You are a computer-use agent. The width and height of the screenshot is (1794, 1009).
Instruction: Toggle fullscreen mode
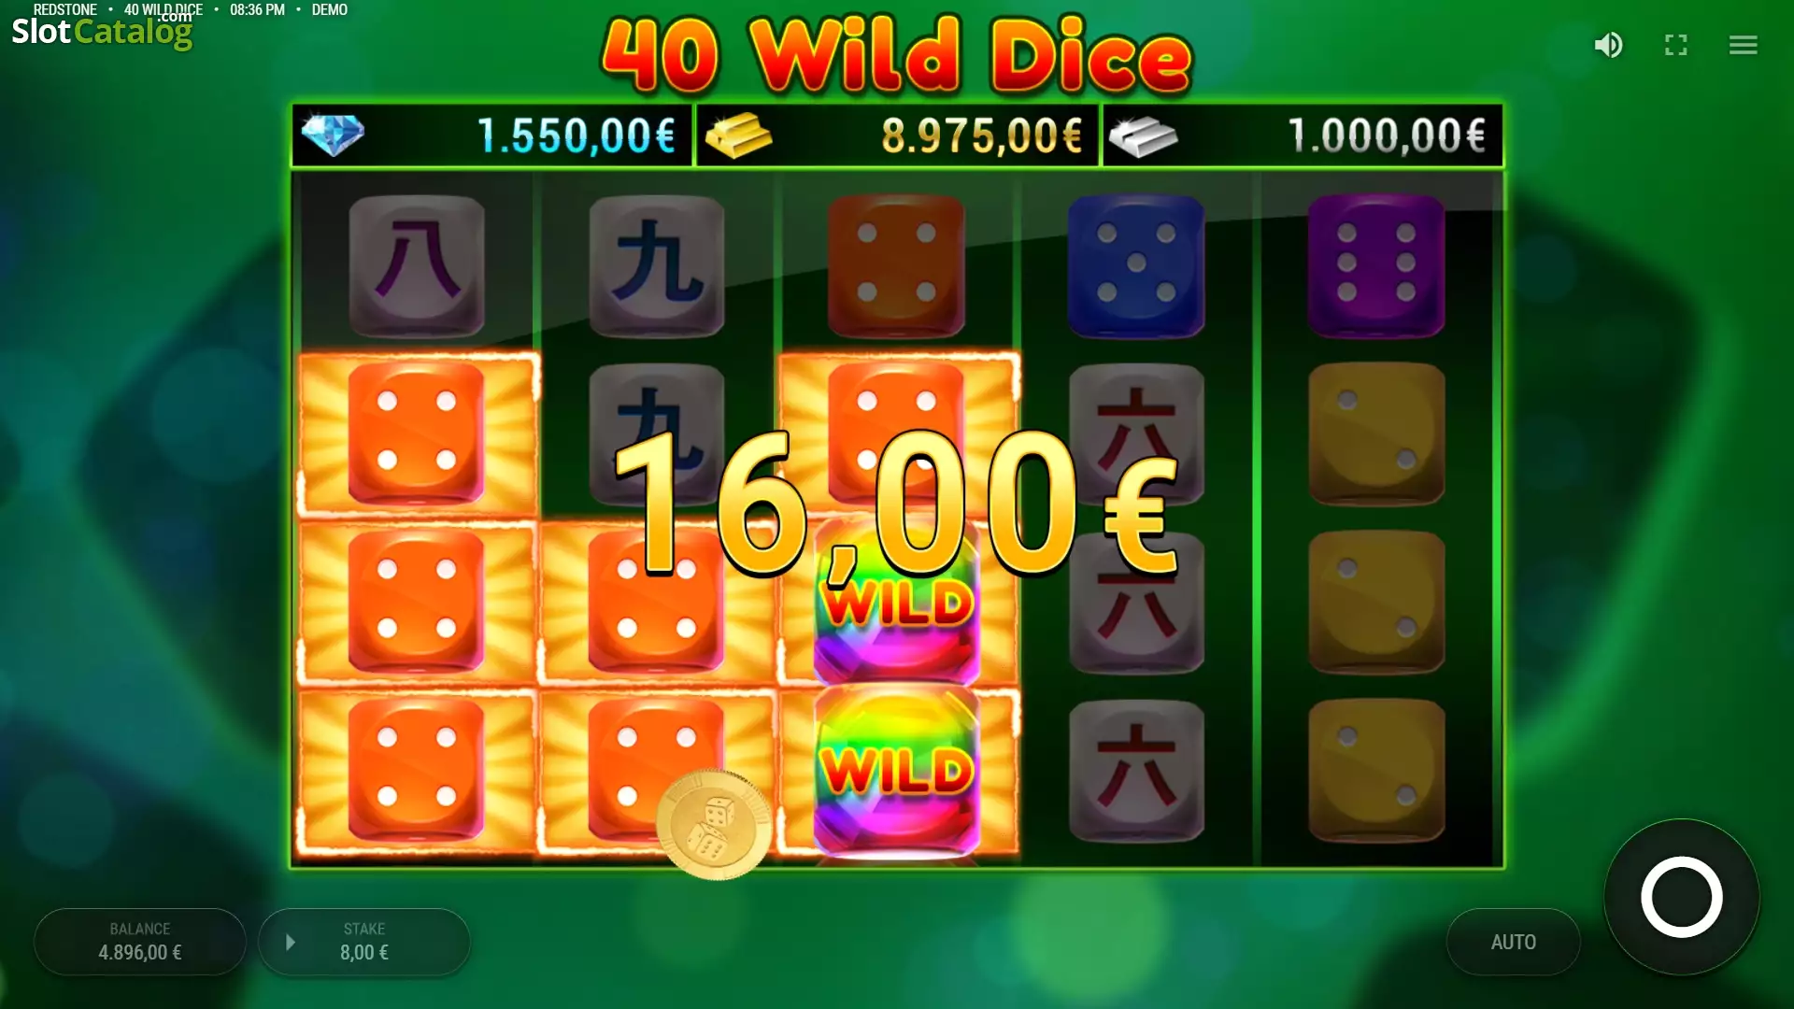coord(1676,45)
